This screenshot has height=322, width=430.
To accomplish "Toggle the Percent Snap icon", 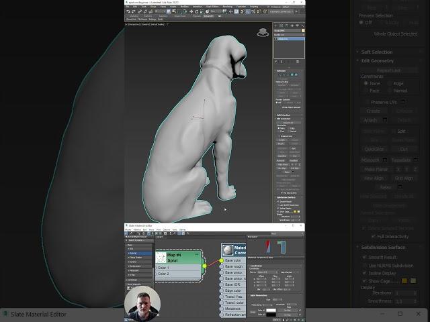I will (253, 11).
